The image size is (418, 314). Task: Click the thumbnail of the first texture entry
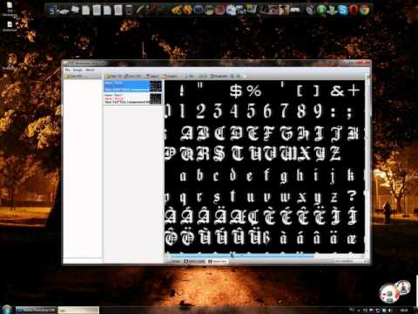155,86
